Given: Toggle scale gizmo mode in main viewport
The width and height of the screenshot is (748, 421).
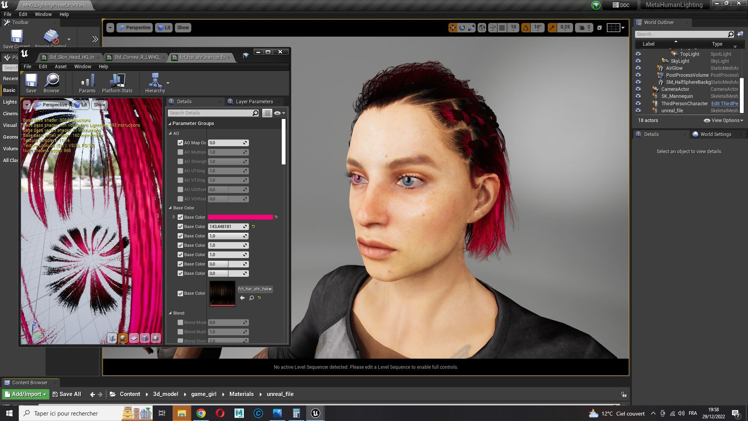Looking at the screenshot, I should point(472,27).
